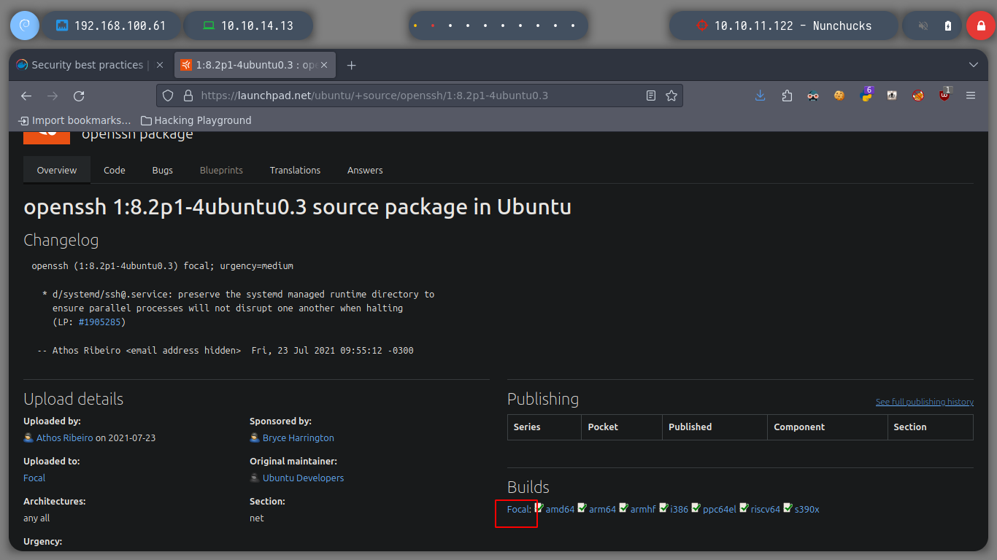Open the ppc64el build link
Image resolution: width=997 pixels, height=560 pixels.
719,510
